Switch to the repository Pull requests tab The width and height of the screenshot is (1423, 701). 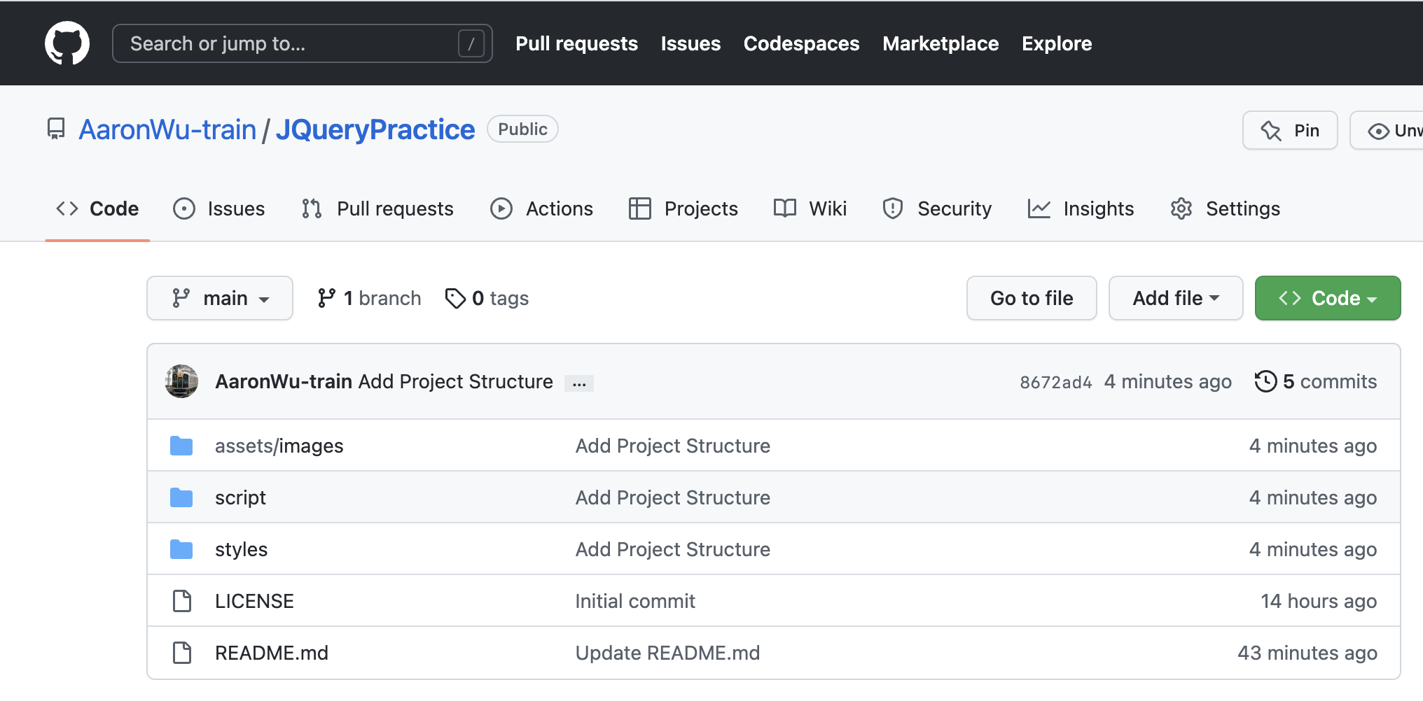(378, 208)
